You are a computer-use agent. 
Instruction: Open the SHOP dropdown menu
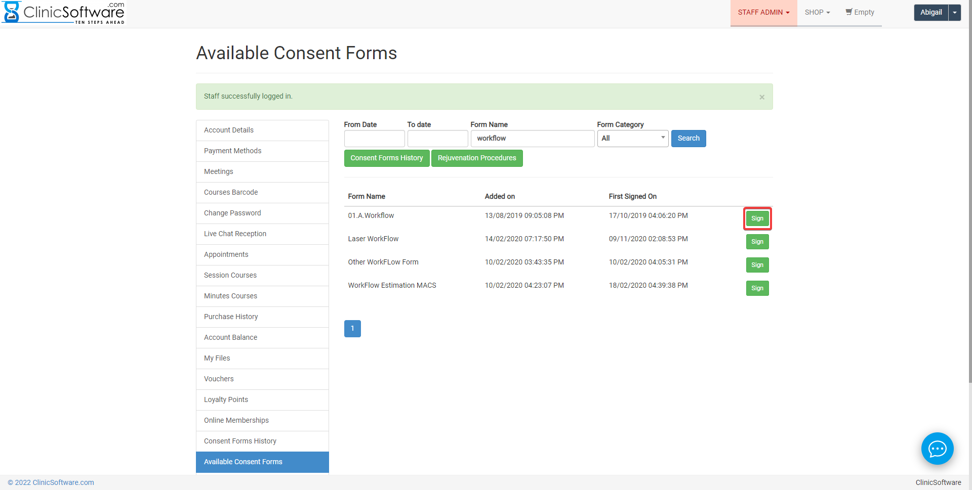tap(817, 12)
